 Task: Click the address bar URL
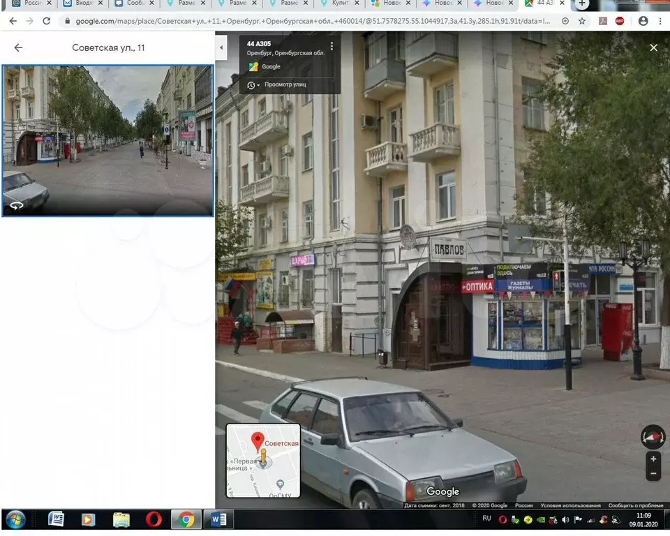[313, 21]
